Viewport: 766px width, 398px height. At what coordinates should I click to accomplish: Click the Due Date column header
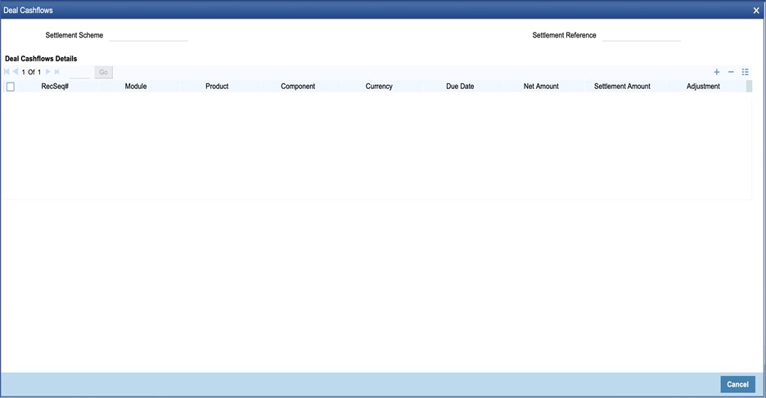pos(460,87)
